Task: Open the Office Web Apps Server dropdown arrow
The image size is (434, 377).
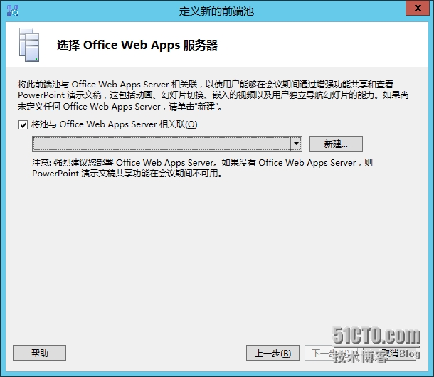Action: [296, 144]
